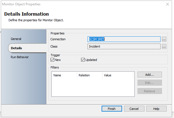Viewport: 174px width, 118px height.
Task: Close the Monitor Object Properties dialog
Action: (x=168, y=4)
